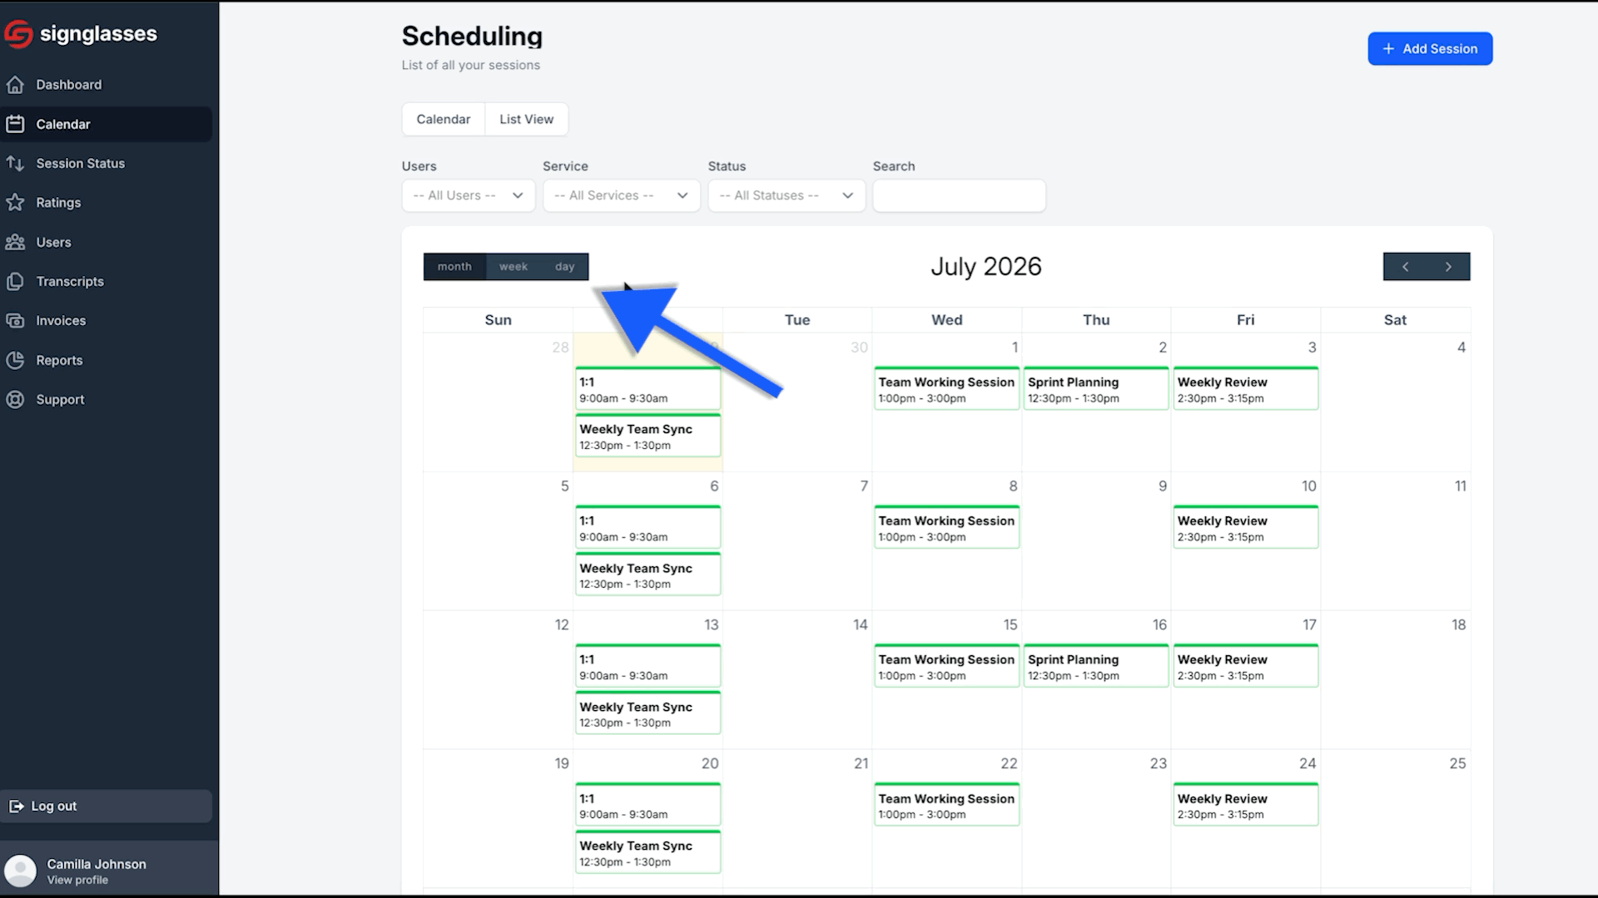The image size is (1598, 898).
Task: Switch calendar to week view
Action: (x=514, y=267)
